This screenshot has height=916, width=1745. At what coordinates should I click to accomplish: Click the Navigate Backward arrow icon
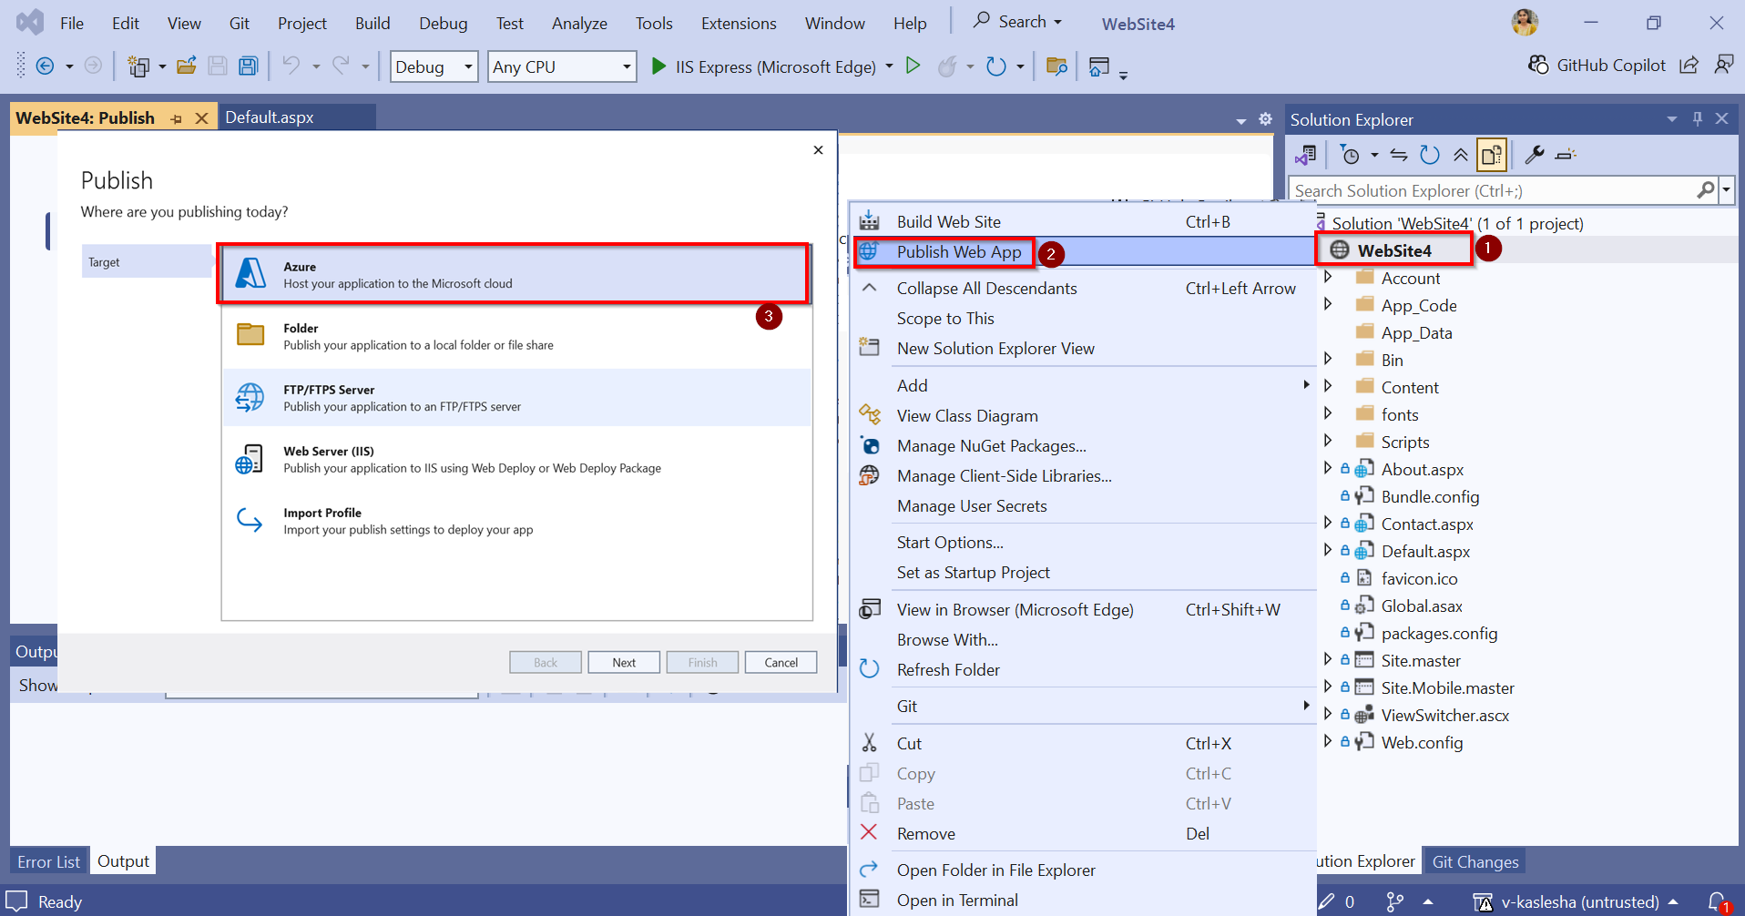coord(45,66)
